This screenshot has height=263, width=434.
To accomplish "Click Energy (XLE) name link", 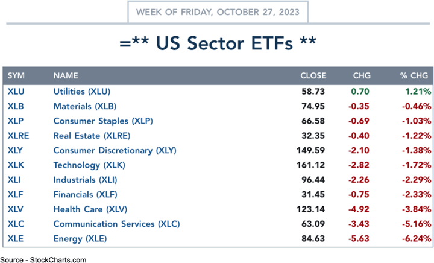I will (80, 238).
